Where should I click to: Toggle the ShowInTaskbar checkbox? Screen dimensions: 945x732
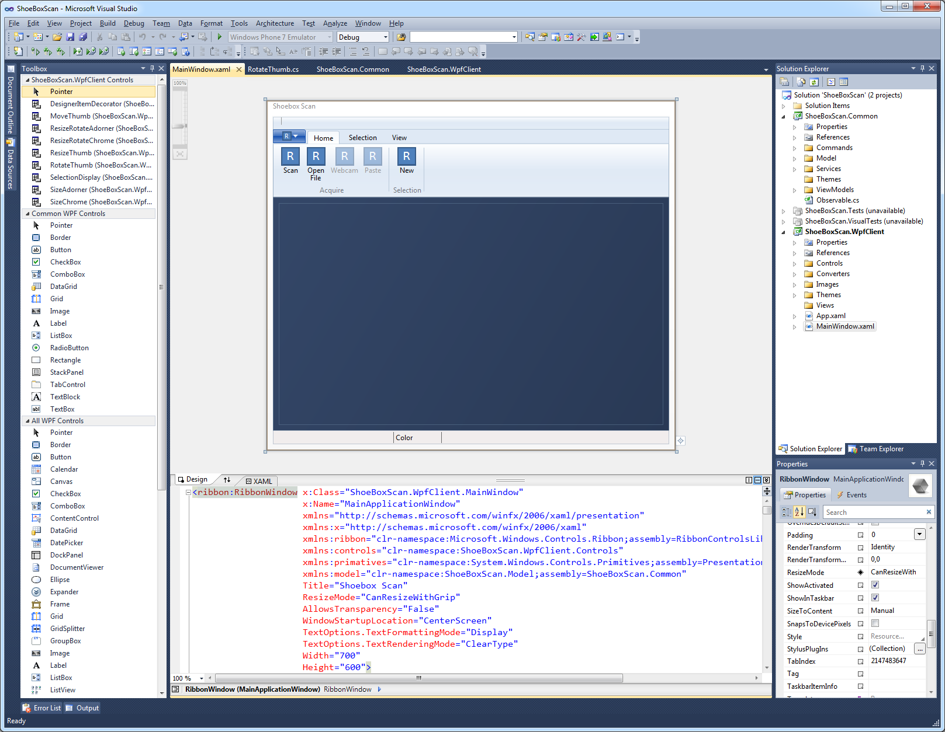point(875,598)
